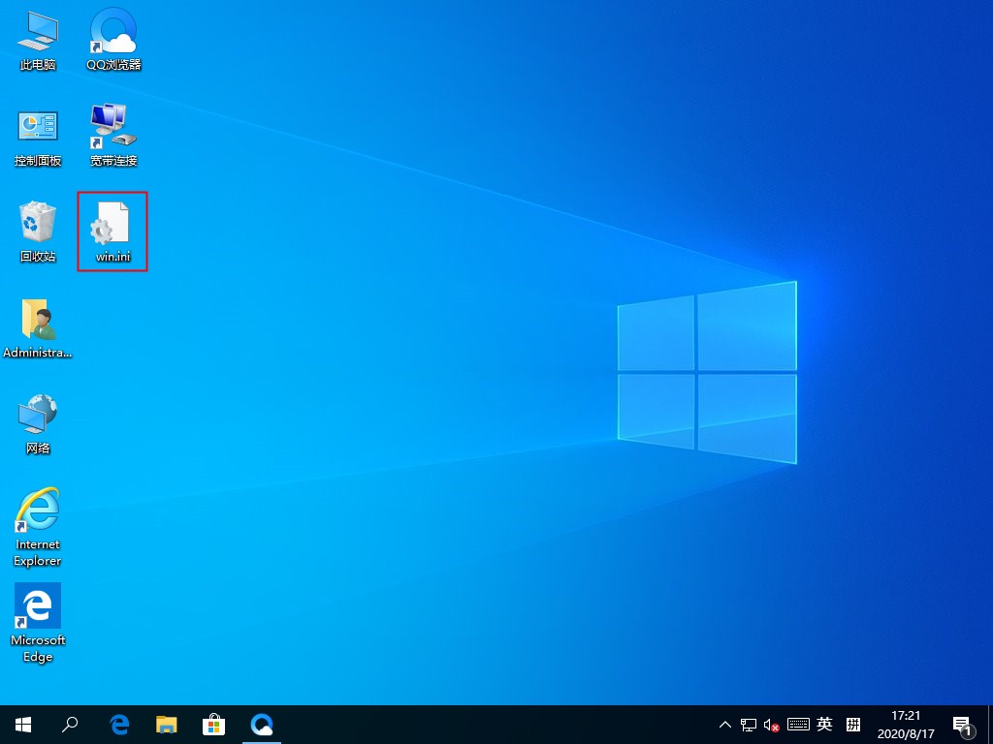Open the Action Center notification icon
The width and height of the screenshot is (993, 744).
pos(963,725)
